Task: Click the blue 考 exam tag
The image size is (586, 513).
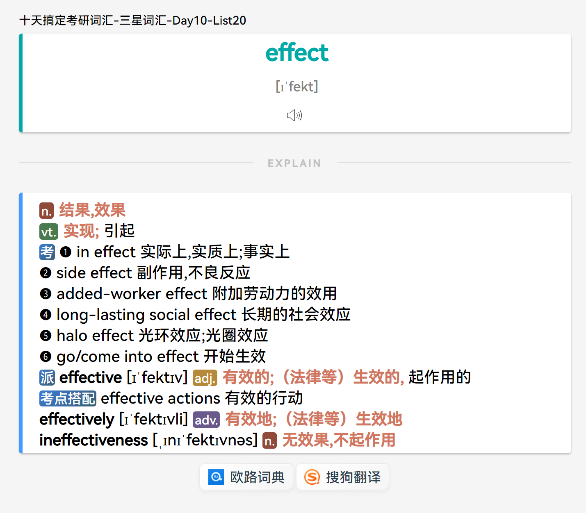Action: pos(47,252)
